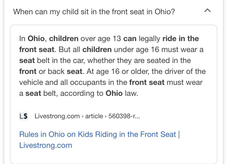Viewport: 227px width, 164px height.
Task: Click the text 'whether they are seated in the'
Action: 139,61
